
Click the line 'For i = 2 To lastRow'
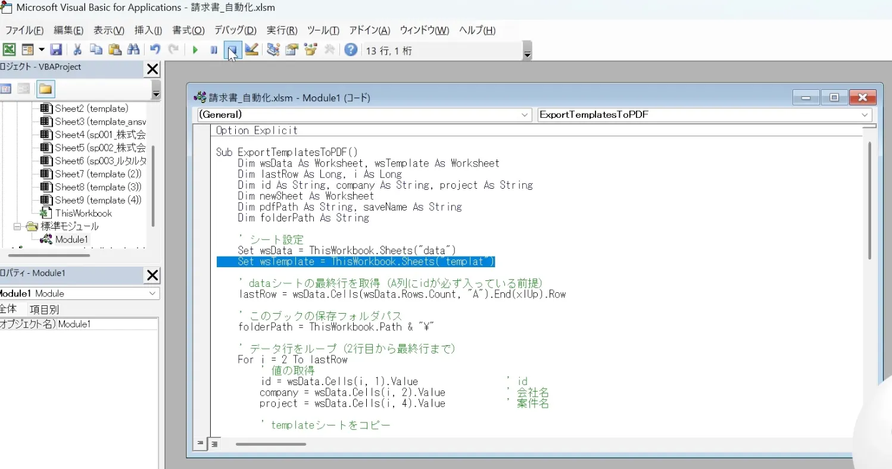pos(292,359)
